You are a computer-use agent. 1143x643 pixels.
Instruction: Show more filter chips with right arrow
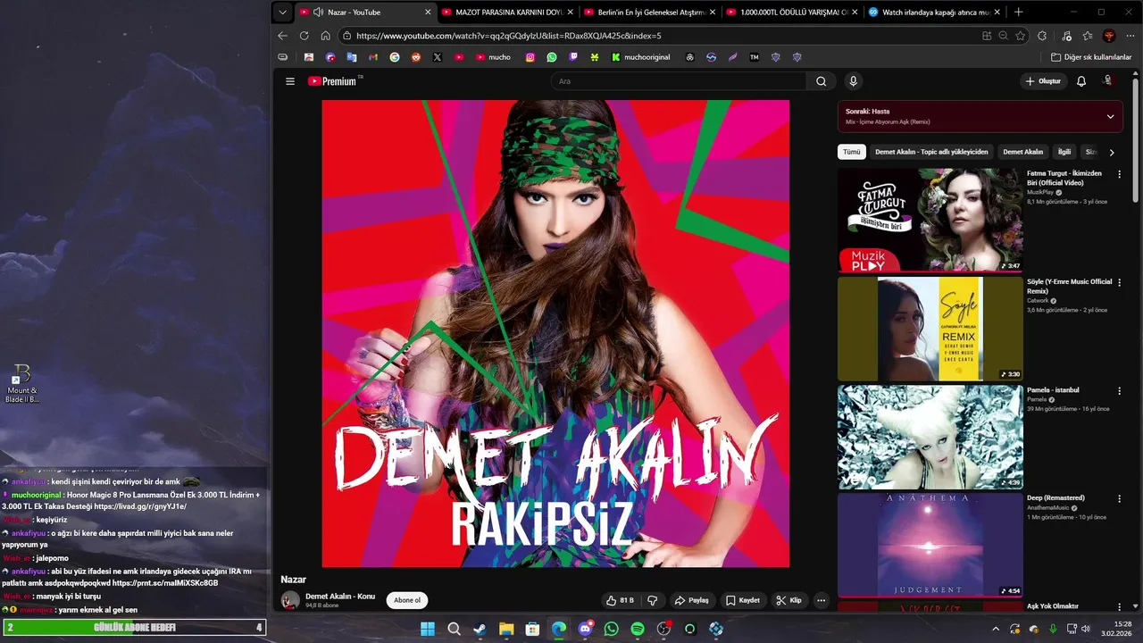pos(1112,152)
